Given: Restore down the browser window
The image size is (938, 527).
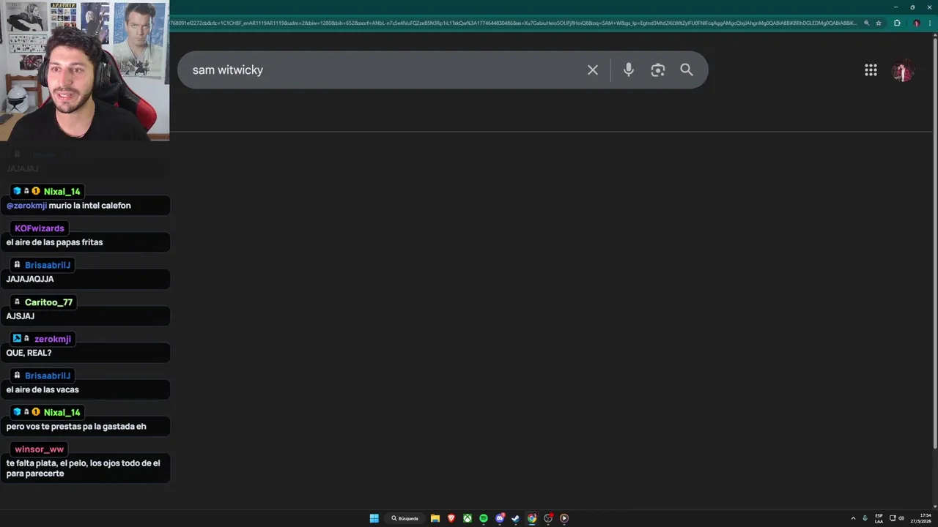Looking at the screenshot, I should tap(912, 7).
